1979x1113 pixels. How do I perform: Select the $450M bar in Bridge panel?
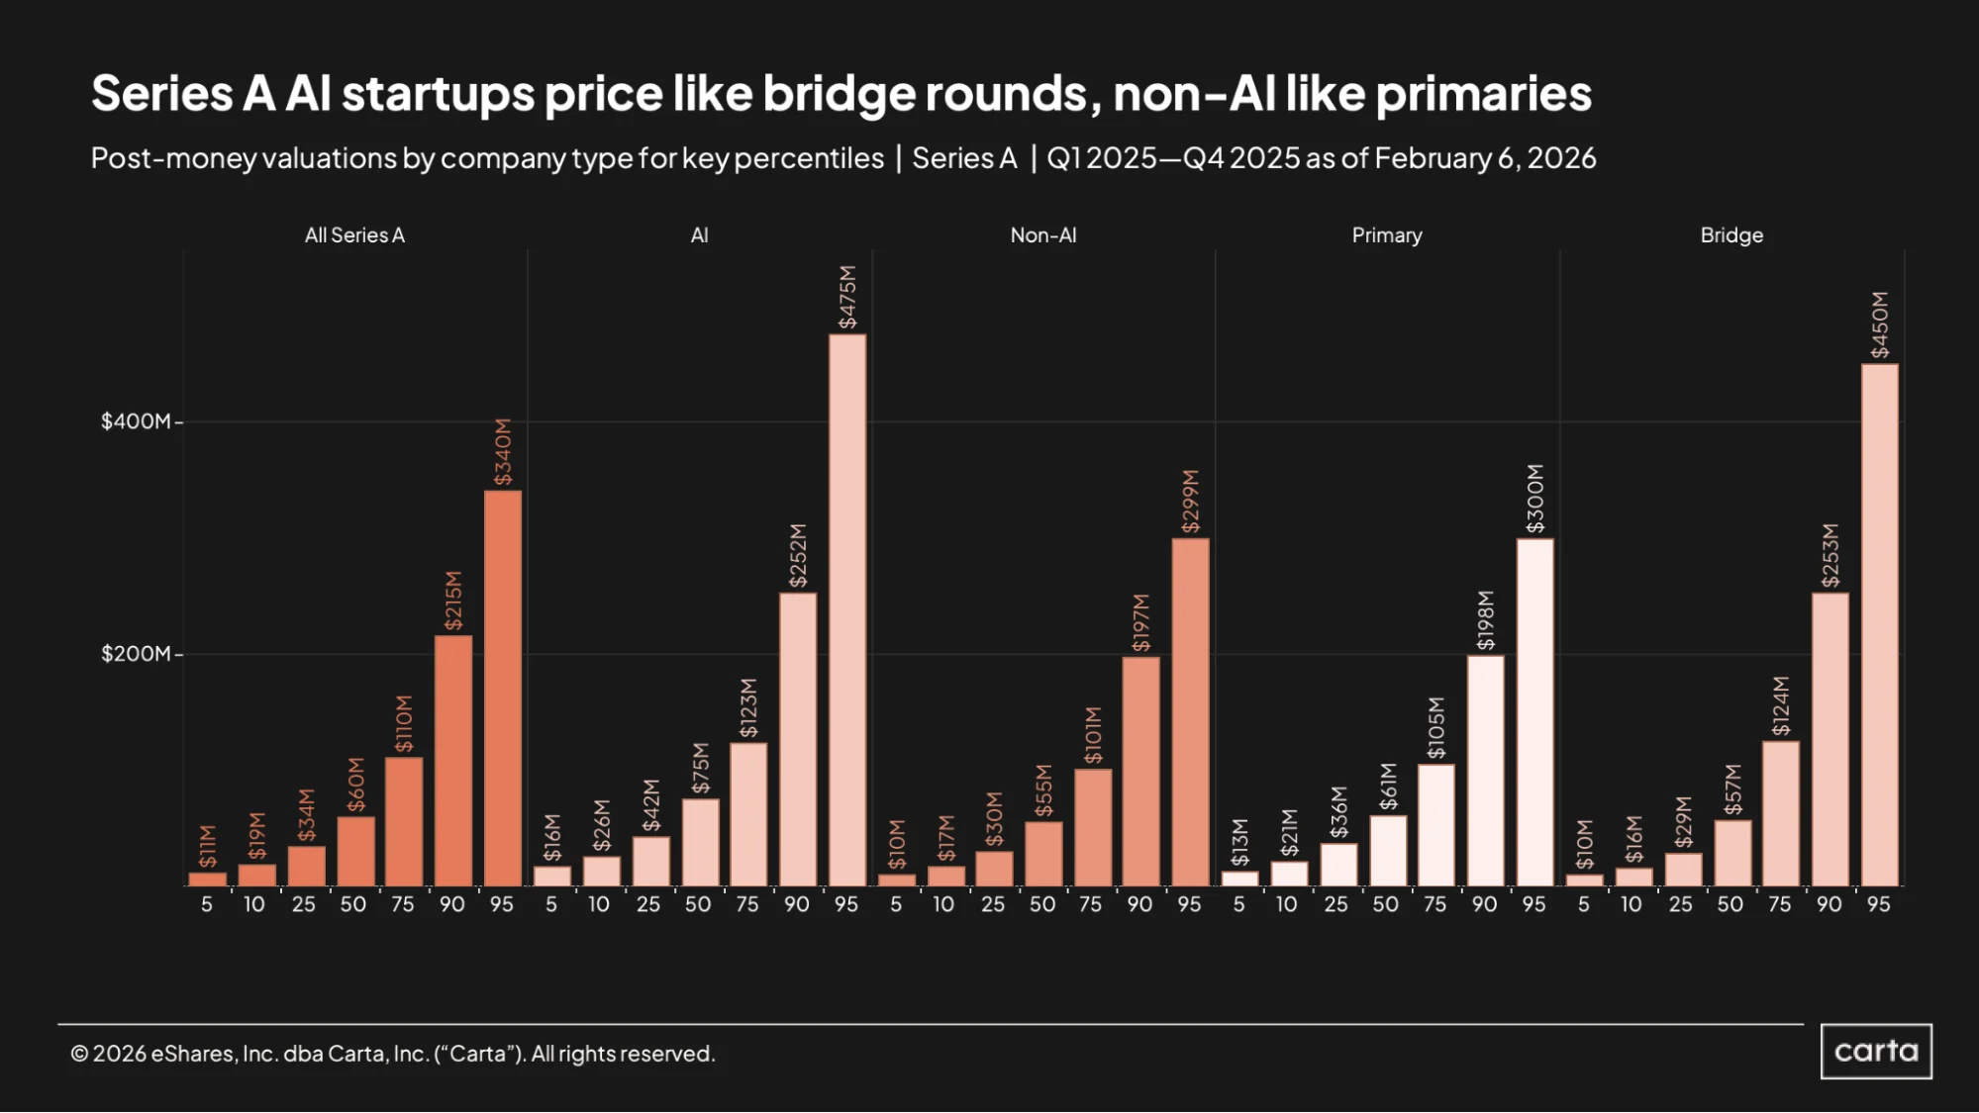tap(1879, 624)
